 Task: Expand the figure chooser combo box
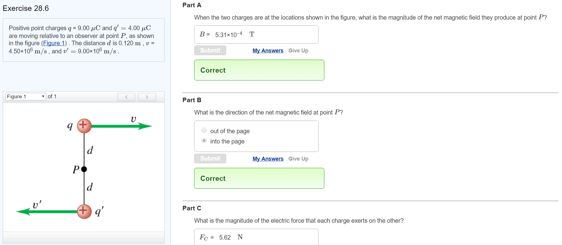click(25, 96)
